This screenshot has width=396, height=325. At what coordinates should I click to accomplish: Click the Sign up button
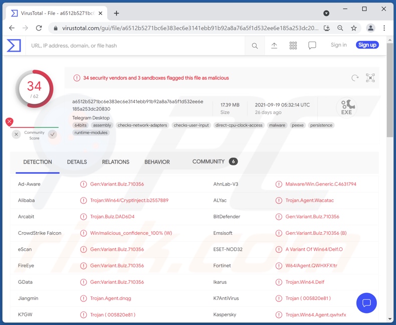coord(367,45)
